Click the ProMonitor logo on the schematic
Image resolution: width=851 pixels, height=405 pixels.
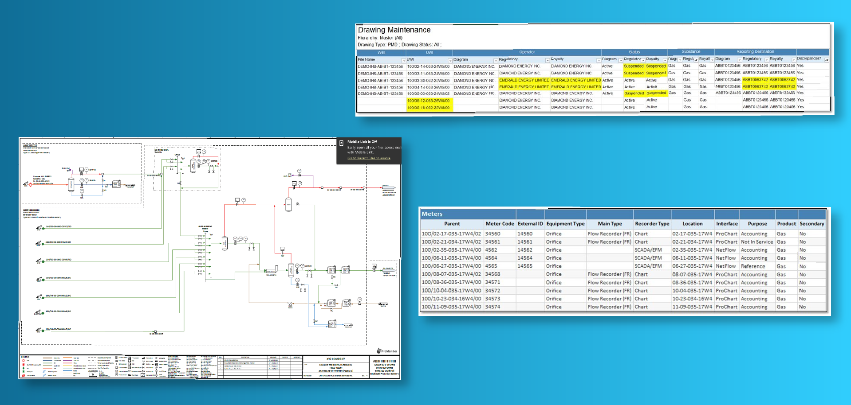387,351
